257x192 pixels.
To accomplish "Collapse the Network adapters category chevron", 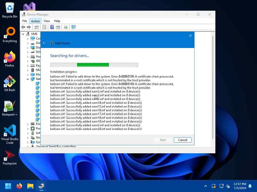I will click(x=28, y=79).
